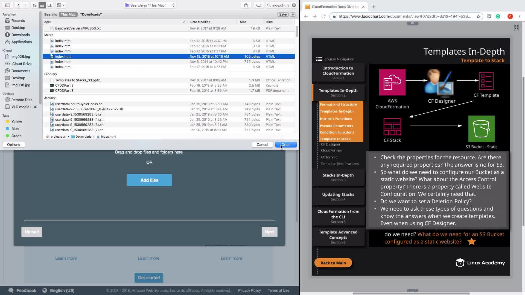Select list view mode
525x295 pixels.
42,5
